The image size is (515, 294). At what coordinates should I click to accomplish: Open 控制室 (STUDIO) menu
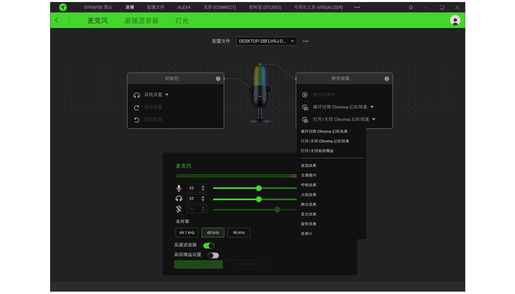point(265,7)
